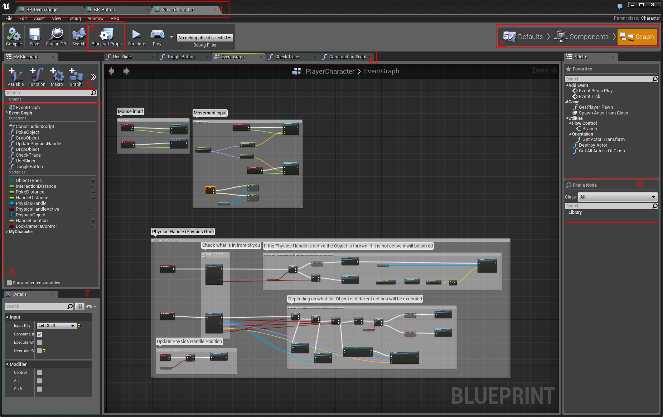Open Play options dropdown arrow
This screenshot has width=663, height=417.
(171, 37)
